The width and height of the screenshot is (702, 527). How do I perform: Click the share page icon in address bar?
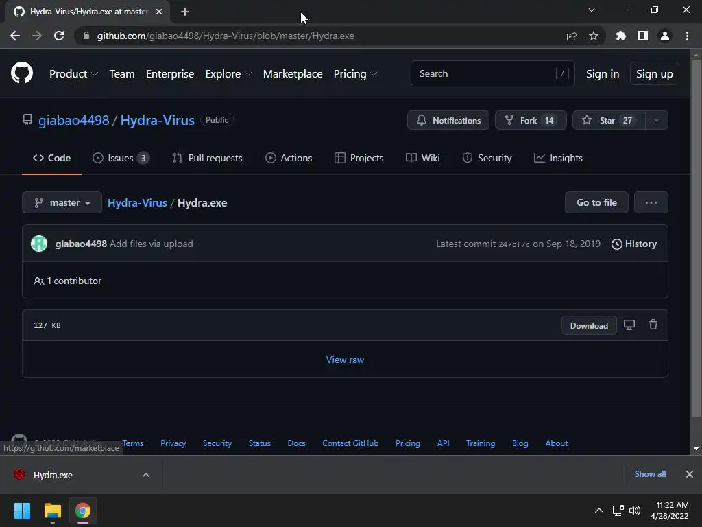coord(571,36)
